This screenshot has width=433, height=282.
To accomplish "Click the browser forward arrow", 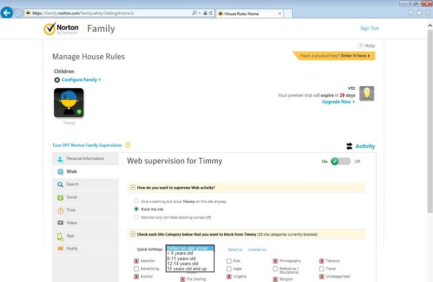I will pyautogui.click(x=18, y=13).
